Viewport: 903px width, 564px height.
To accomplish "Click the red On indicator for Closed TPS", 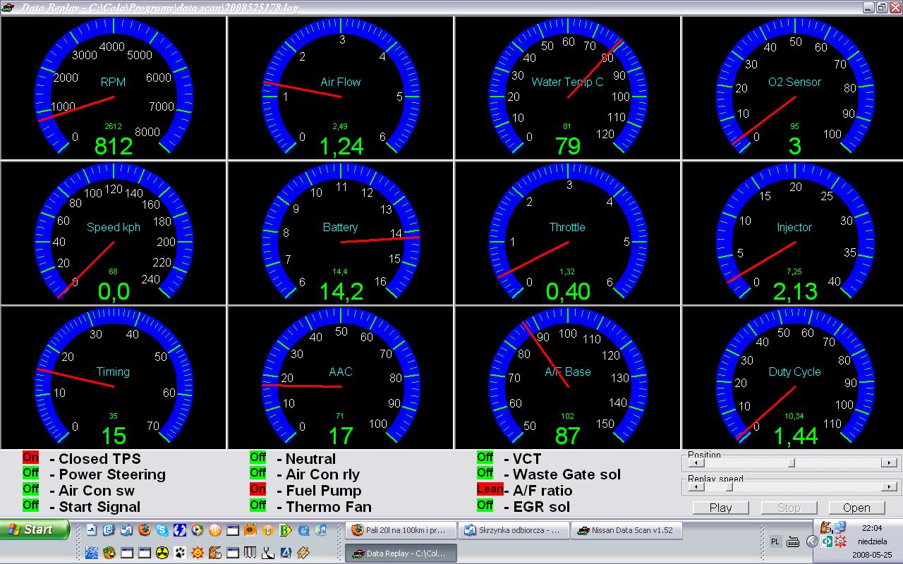I will point(30,458).
